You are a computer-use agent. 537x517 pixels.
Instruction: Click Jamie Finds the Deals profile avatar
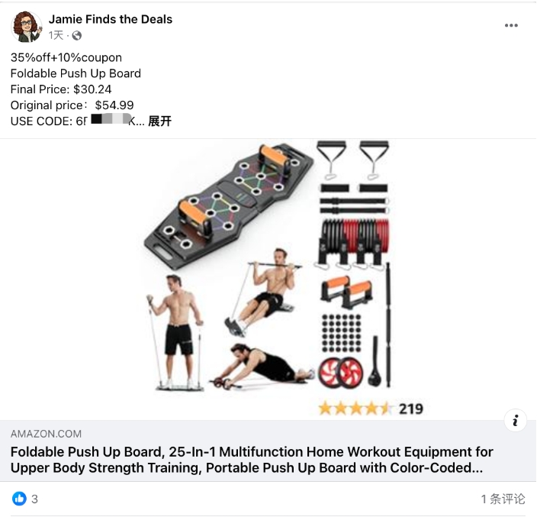[27, 27]
